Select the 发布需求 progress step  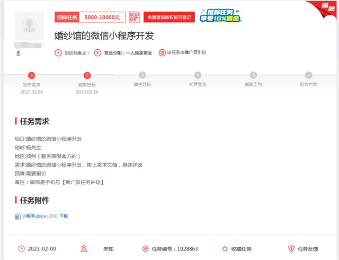pyautogui.click(x=31, y=75)
